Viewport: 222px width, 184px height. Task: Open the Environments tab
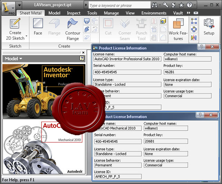point(154,13)
